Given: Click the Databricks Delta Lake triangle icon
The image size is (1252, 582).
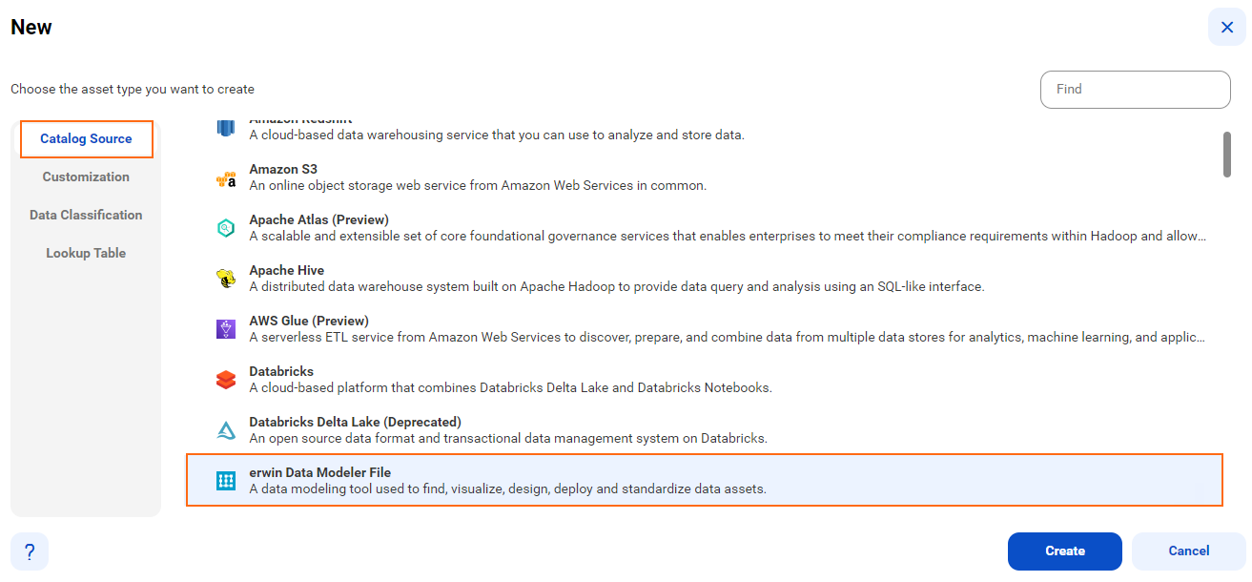Looking at the screenshot, I should (226, 430).
